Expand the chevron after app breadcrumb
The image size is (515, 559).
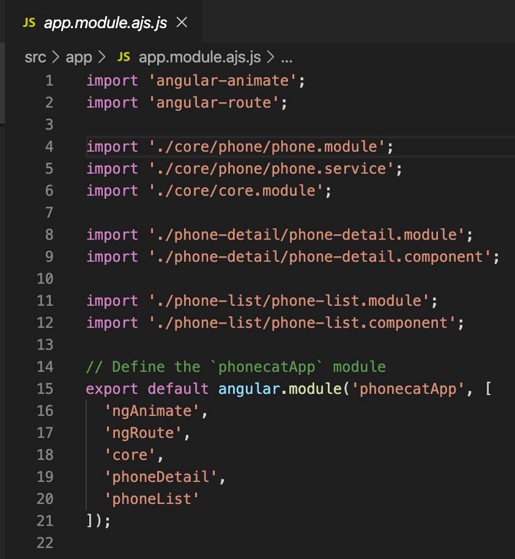[x=102, y=57]
